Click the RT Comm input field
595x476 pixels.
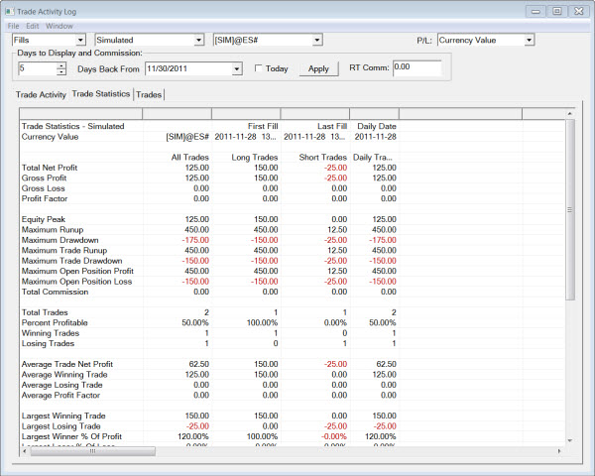[x=416, y=68]
